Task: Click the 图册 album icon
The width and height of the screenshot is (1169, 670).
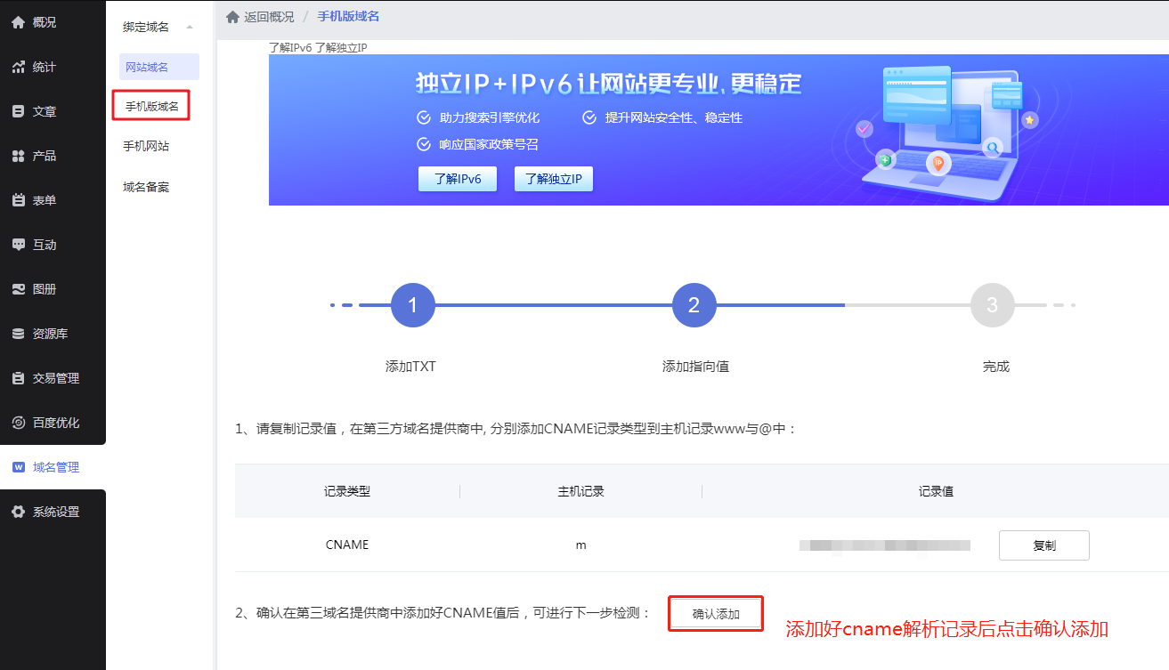Action: coord(18,289)
